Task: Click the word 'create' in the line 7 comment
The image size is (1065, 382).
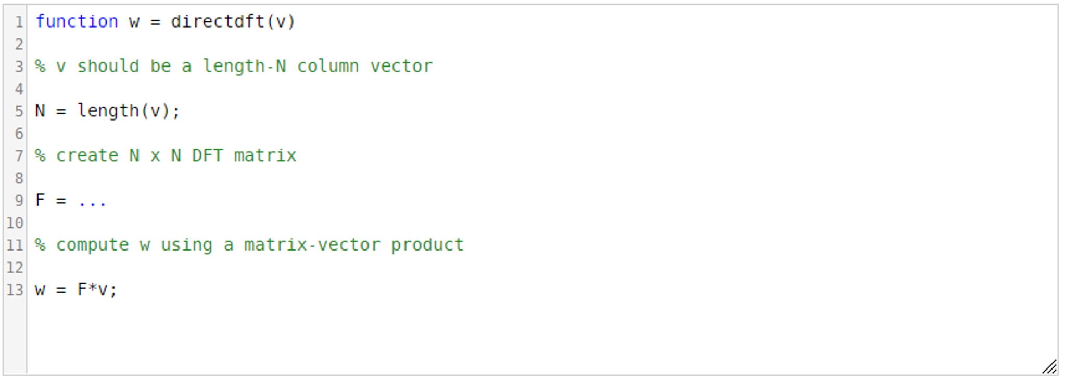Action: (x=87, y=156)
